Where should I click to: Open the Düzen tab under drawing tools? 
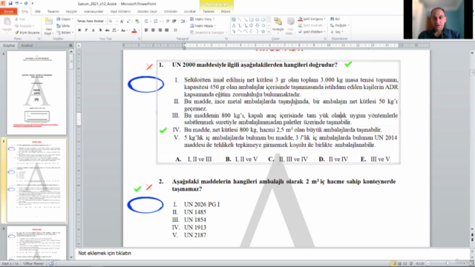click(226, 12)
